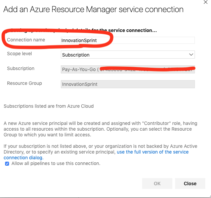Click the Scope level chevron arrow
This screenshot has width=211, height=198.
point(191,55)
